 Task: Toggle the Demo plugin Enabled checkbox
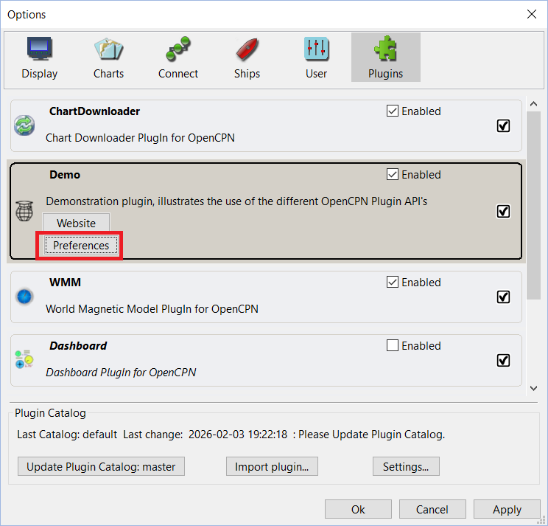[392, 174]
